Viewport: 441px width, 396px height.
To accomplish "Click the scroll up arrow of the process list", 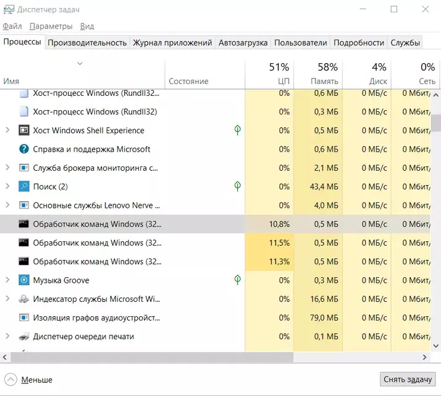I will (436, 95).
